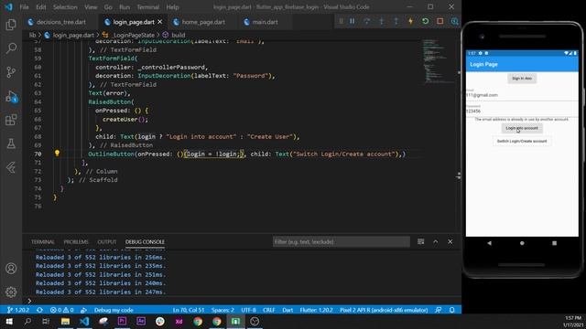Click the debug console filter field
The height and width of the screenshot is (329, 586).
(x=341, y=241)
